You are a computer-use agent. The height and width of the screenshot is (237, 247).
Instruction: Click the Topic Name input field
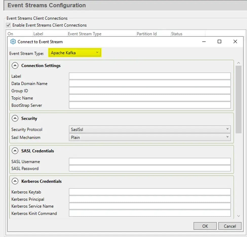[149, 98]
